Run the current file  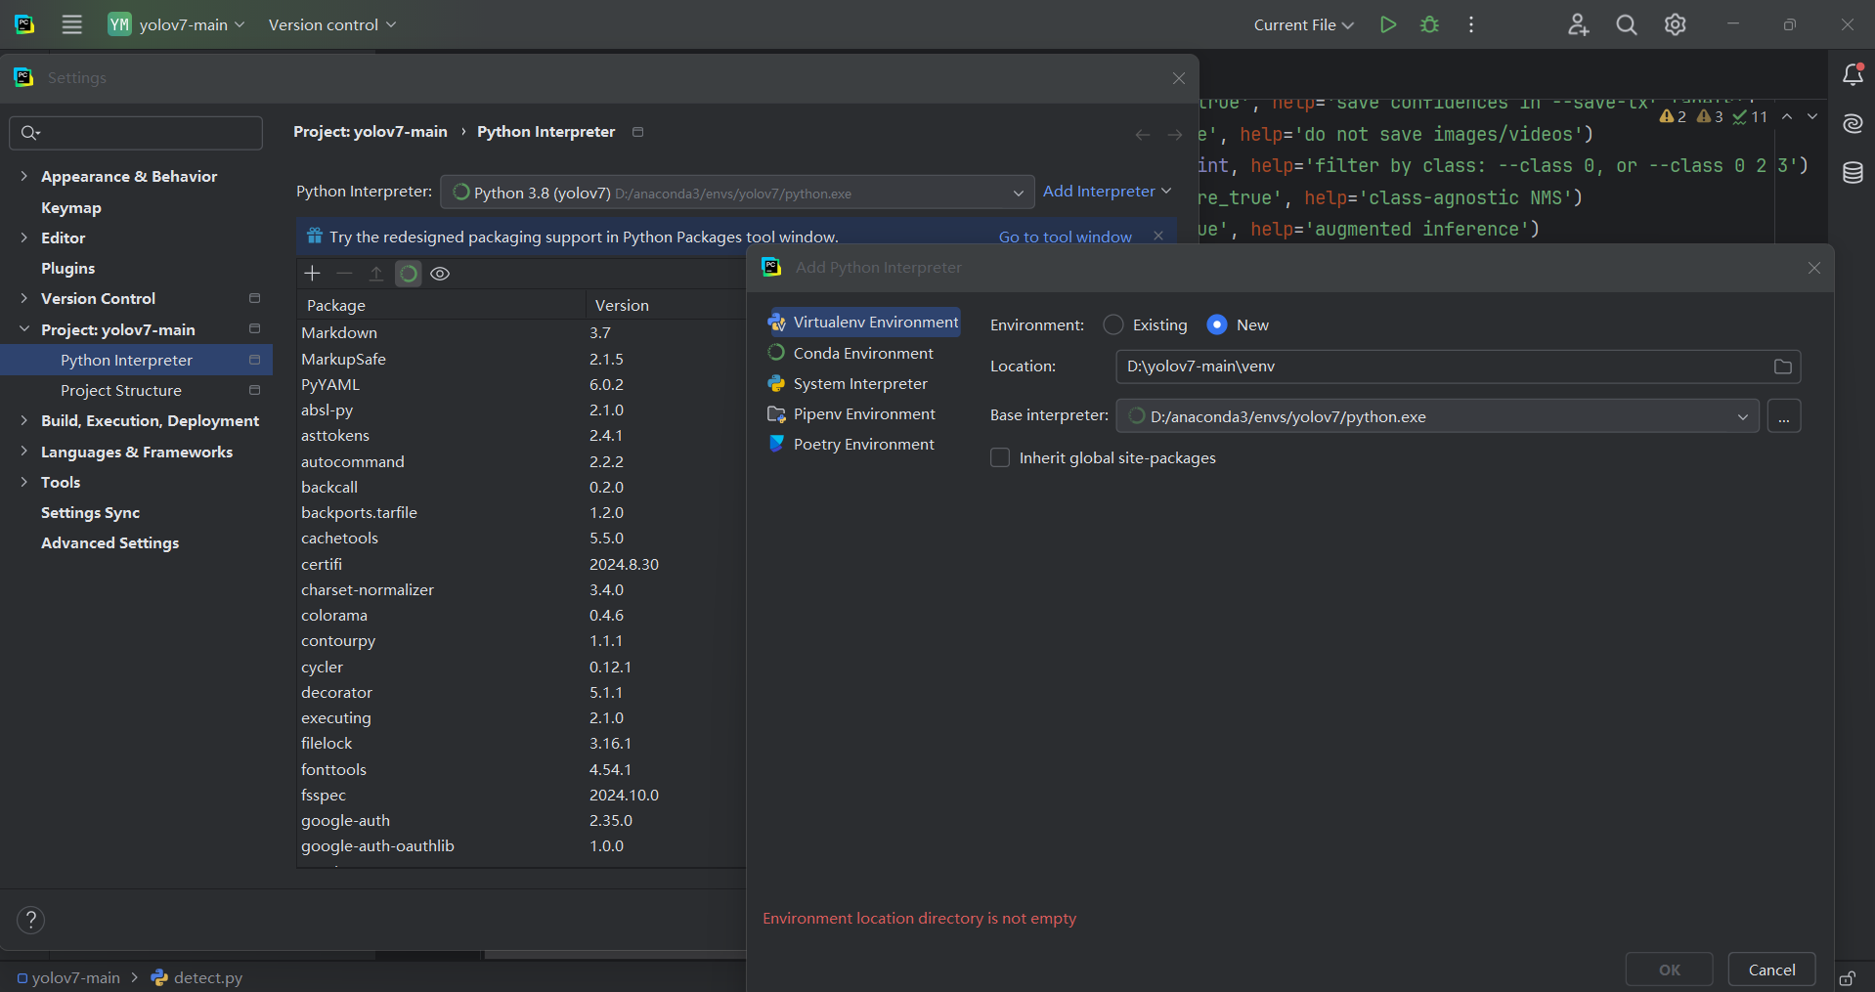[x=1387, y=24]
